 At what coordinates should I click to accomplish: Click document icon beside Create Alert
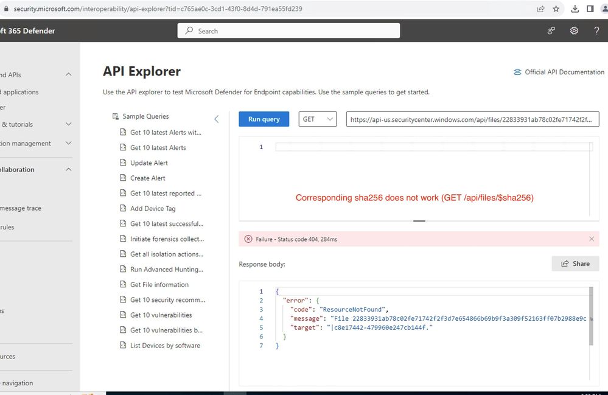123,178
